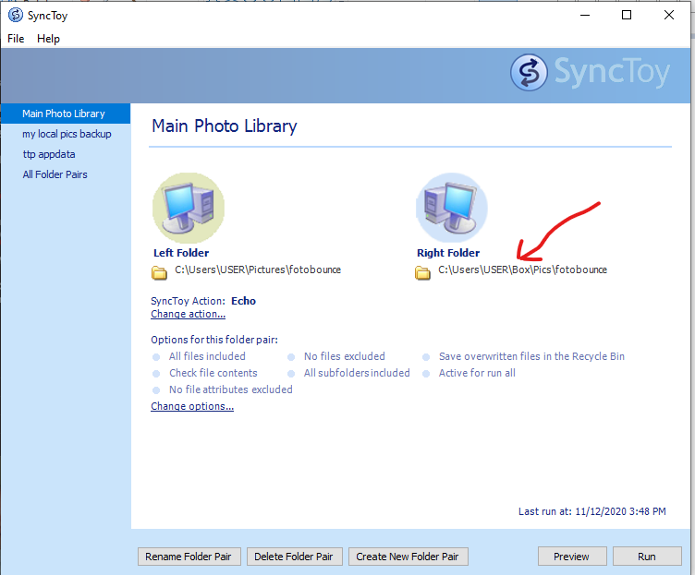
Task: Click the 'No files excluded' option text
Action: (345, 356)
